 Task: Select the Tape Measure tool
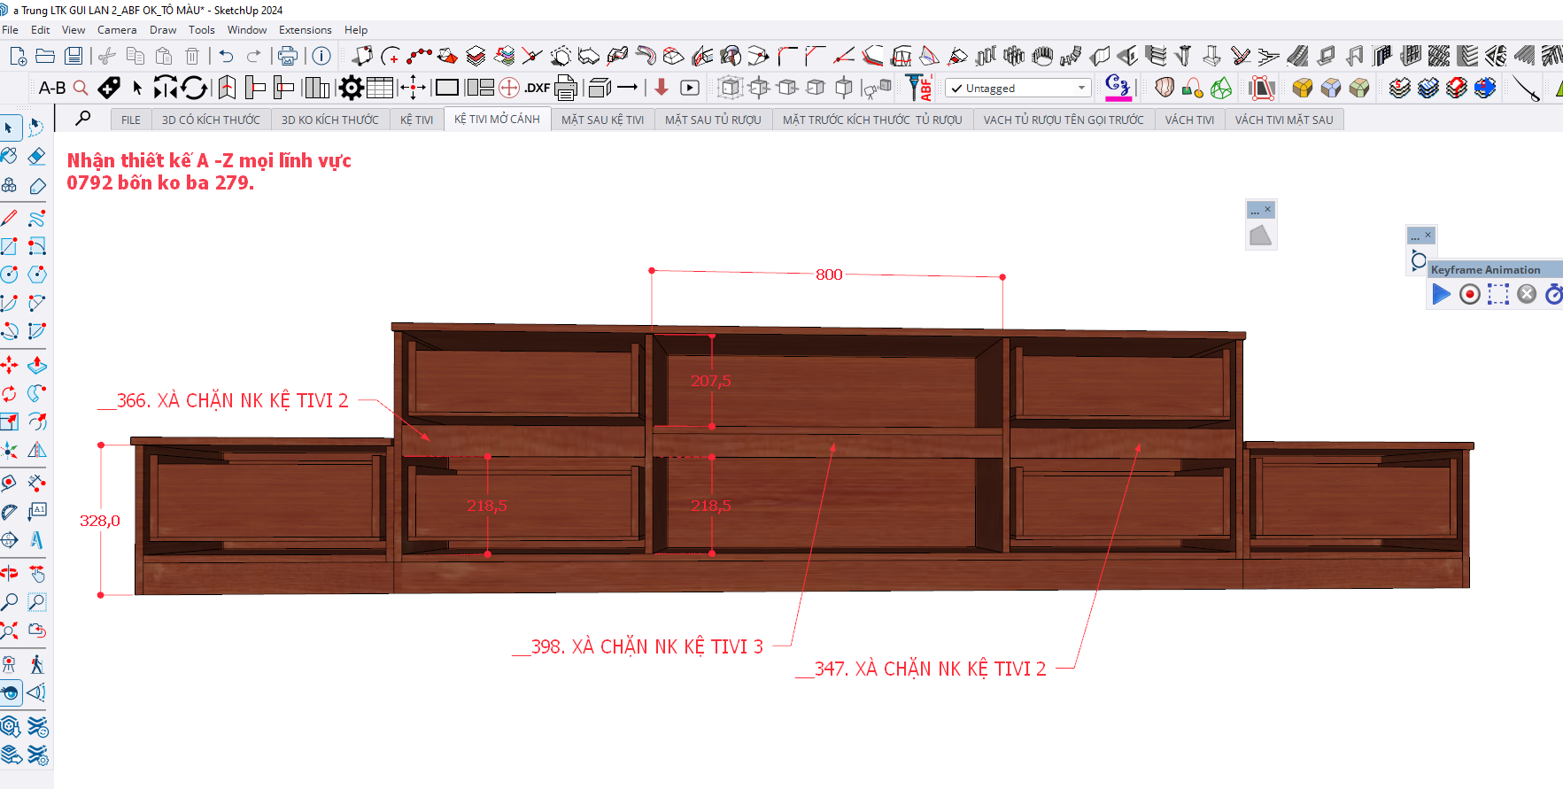pos(9,483)
